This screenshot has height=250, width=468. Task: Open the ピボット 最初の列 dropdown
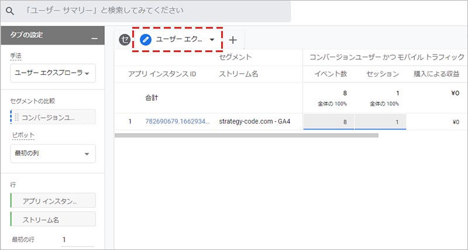tap(53, 153)
